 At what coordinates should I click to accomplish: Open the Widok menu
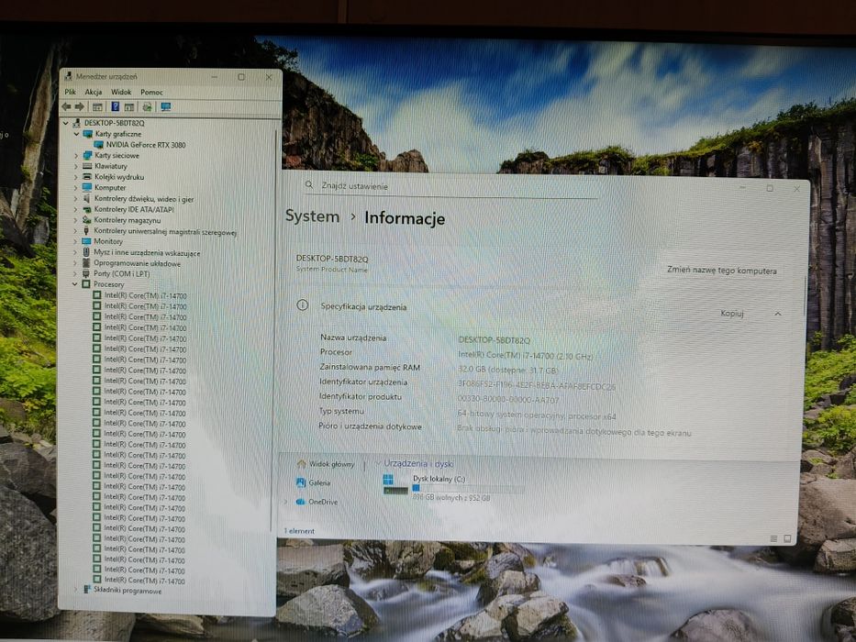click(x=121, y=92)
